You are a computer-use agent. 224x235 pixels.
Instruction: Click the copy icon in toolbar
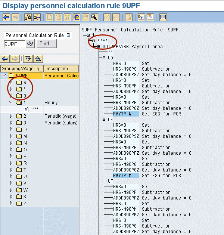tap(77, 17)
